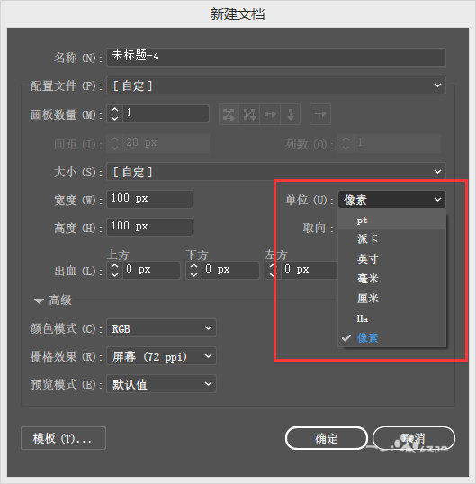Select the arrange by row artboard icon
The width and height of the screenshot is (476, 484).
[x=270, y=114]
